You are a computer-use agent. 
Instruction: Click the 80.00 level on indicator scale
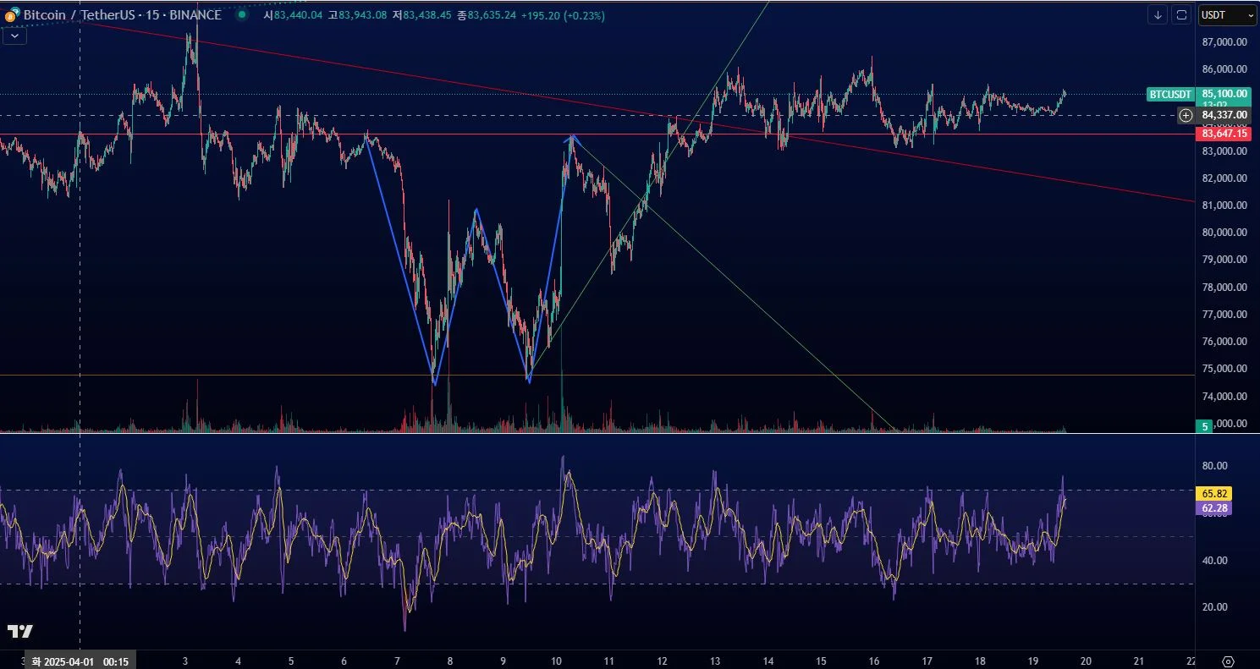click(x=1214, y=465)
